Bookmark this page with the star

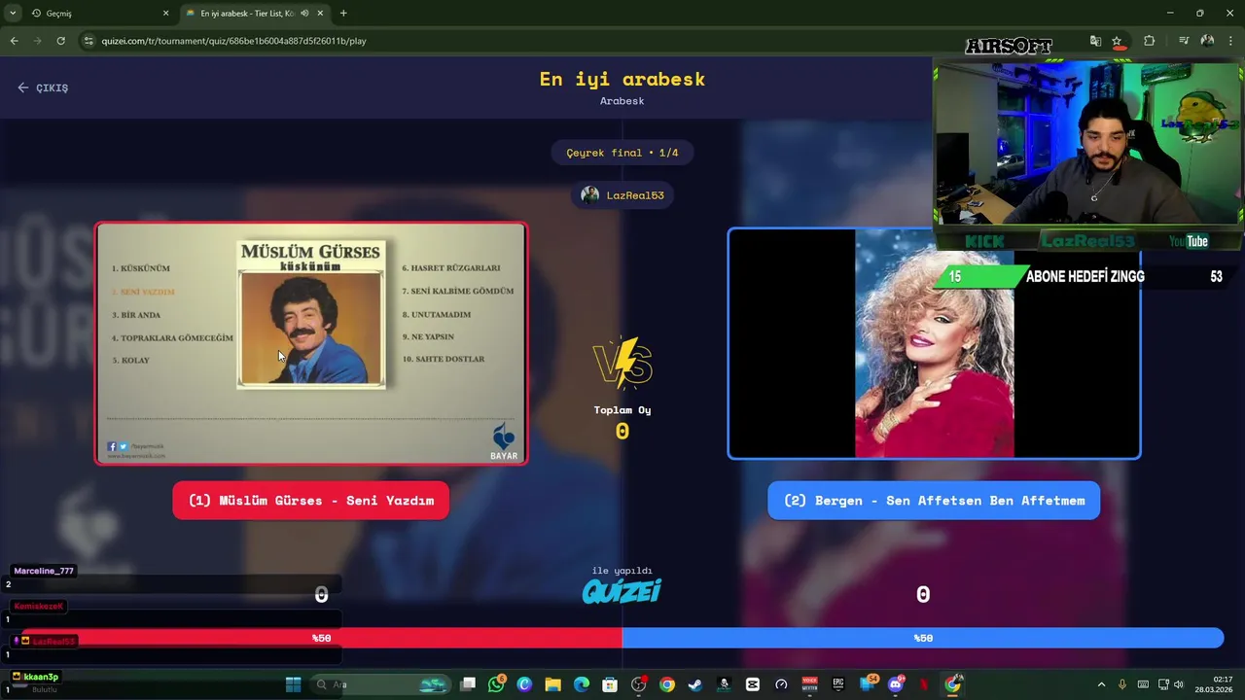1117,41
